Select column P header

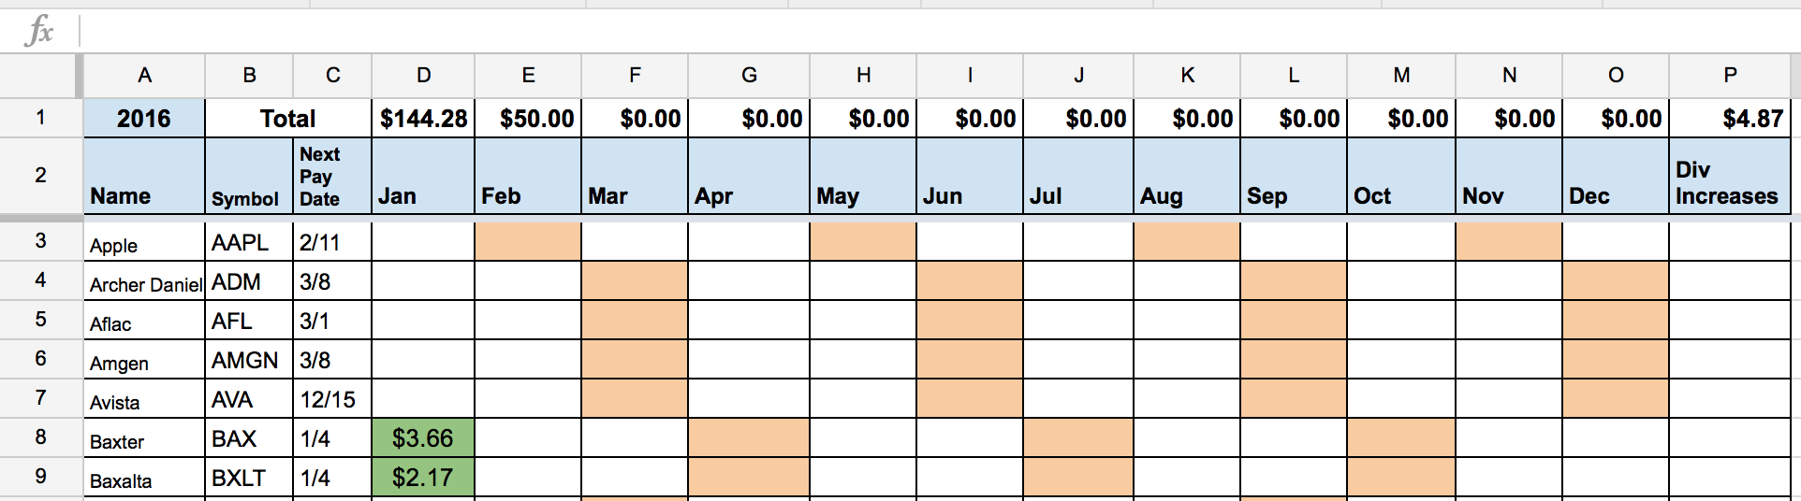1729,76
